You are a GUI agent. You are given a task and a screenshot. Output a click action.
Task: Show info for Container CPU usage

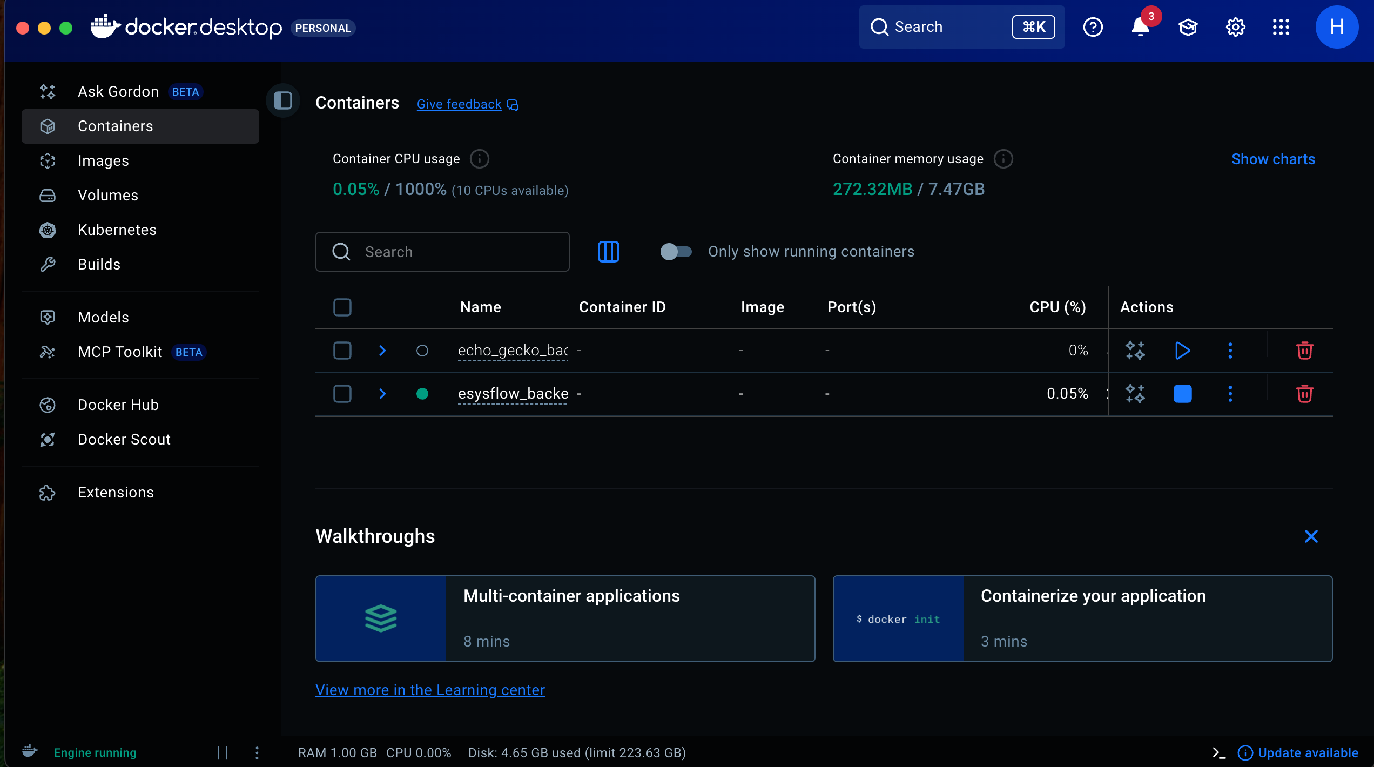(479, 159)
